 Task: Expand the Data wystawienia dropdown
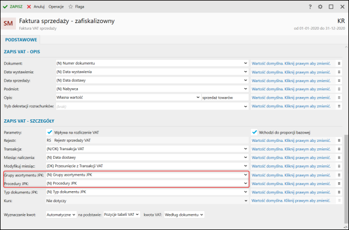[245, 72]
